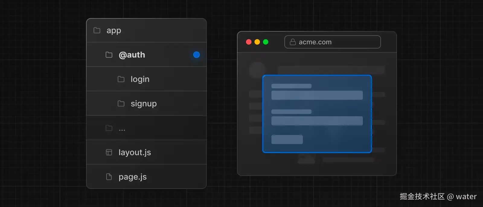Screen dimensions: 483x207
Task: Click the page.js file icon
Action: 109,177
